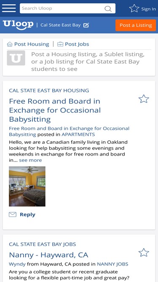Open the NANNY JOBS category link

(x=112, y=264)
